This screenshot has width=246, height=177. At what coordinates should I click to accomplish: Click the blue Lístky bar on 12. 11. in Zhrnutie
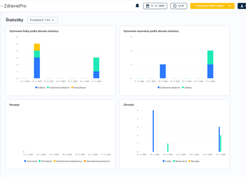(x=153, y=131)
